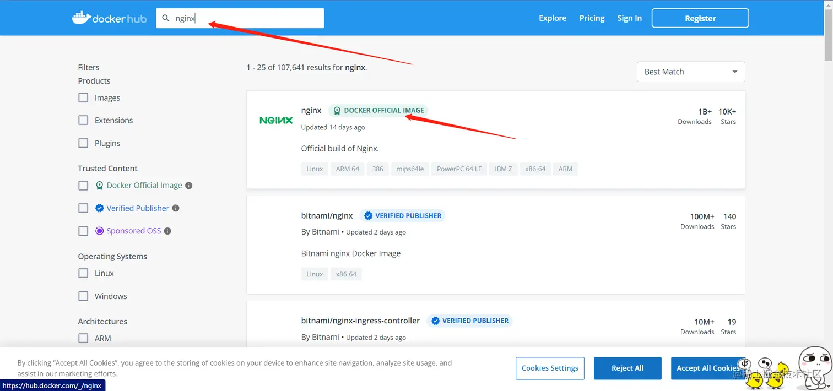Click info icon beside Sponsored OSS filter
833x391 pixels.
click(x=167, y=231)
